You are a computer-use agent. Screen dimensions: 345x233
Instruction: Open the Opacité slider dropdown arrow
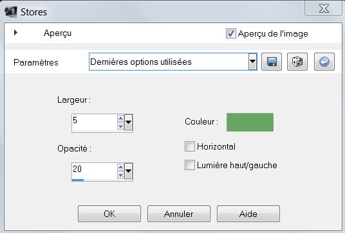pos(129,171)
